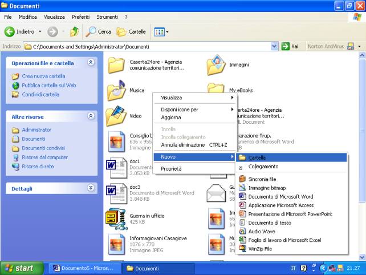Click the Documenti taskbar button
The width and height of the screenshot is (366, 275).
pyautogui.click(x=158, y=269)
